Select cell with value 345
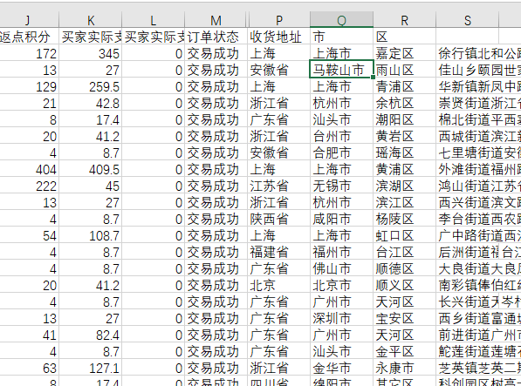Image resolution: width=521 pixels, height=386 pixels. click(91, 53)
